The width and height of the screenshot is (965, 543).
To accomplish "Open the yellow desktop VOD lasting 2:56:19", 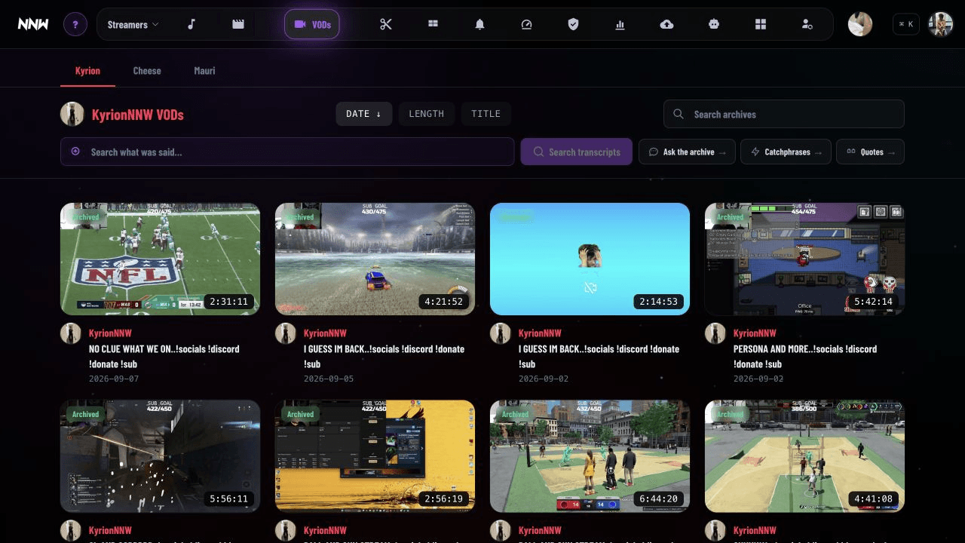I will click(x=375, y=456).
